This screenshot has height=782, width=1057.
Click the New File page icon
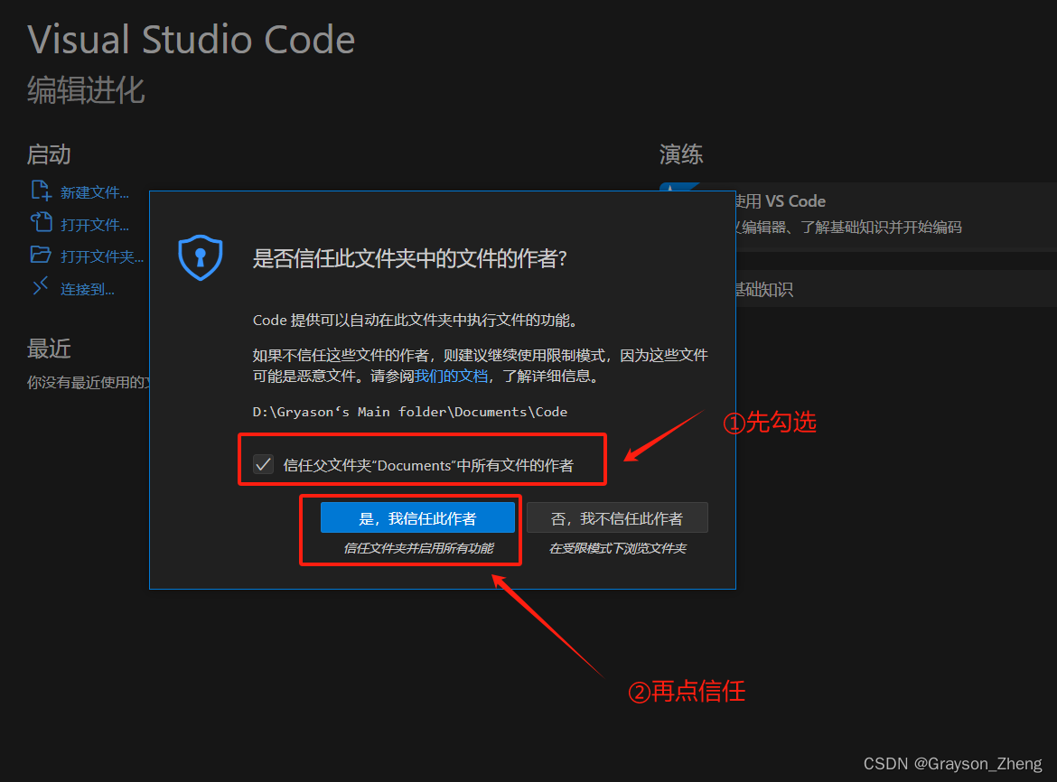click(x=42, y=191)
